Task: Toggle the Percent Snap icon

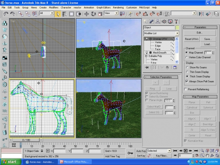Action: click(x=152, y=14)
